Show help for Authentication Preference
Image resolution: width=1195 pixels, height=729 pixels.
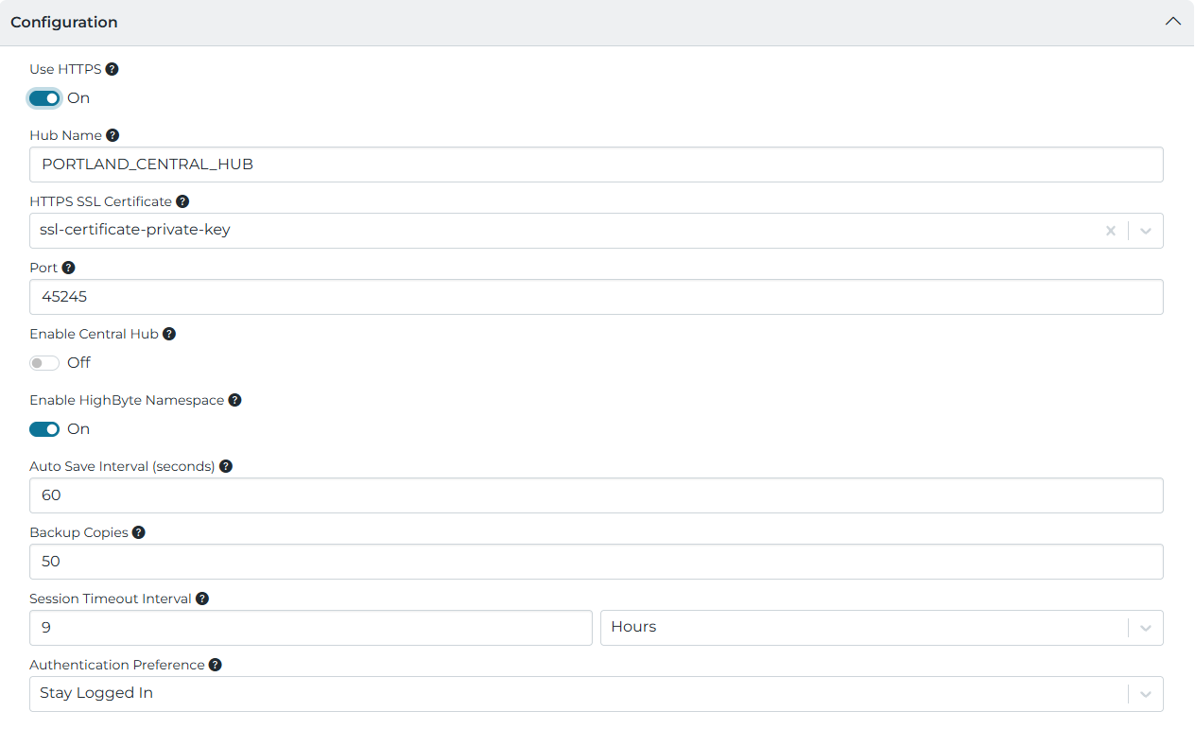[x=215, y=665]
